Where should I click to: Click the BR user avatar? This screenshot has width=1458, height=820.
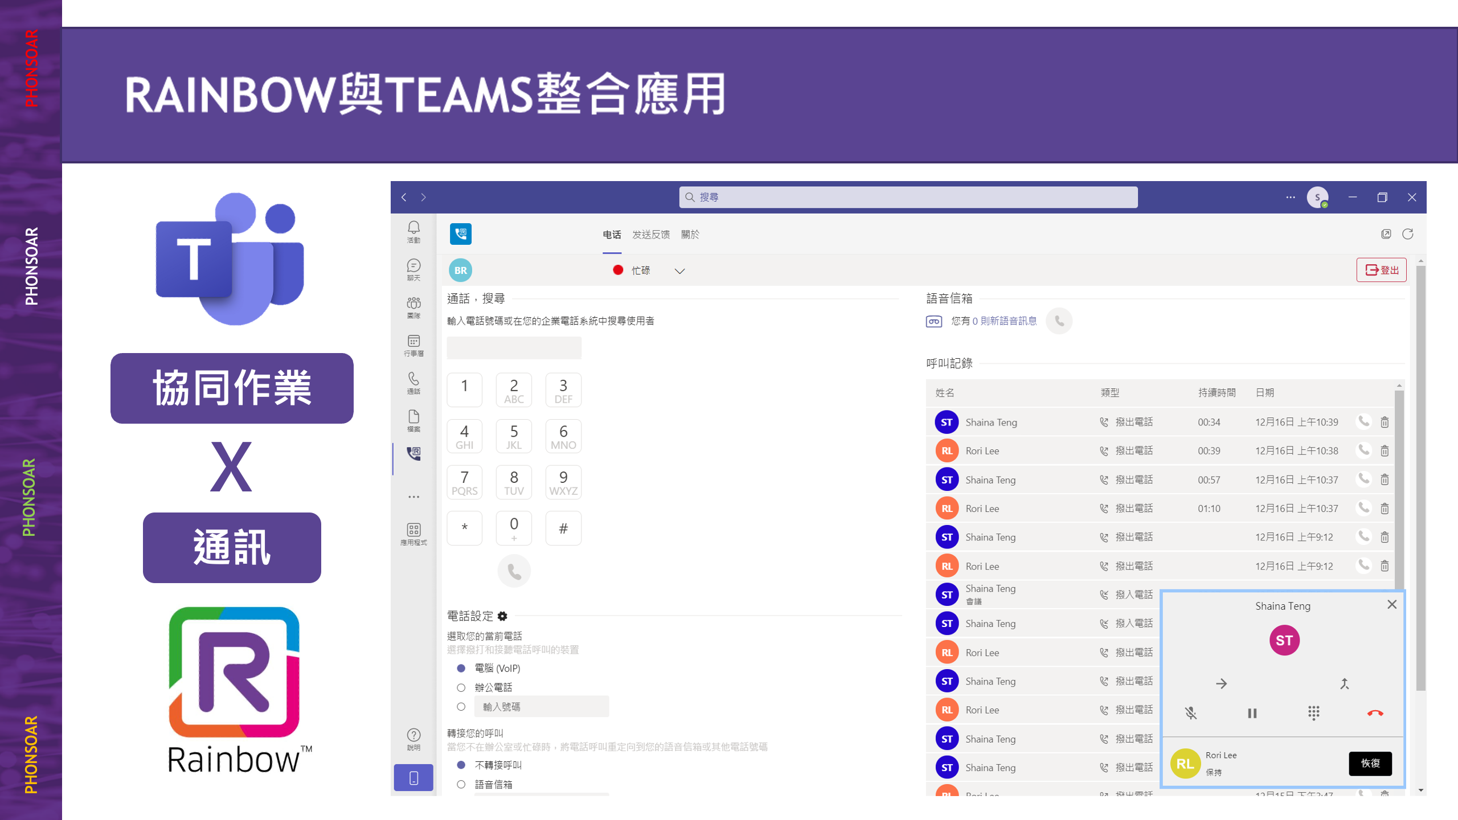[460, 270]
